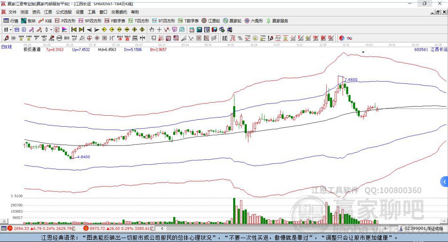Open the 9T四方形 tool

(164, 21)
